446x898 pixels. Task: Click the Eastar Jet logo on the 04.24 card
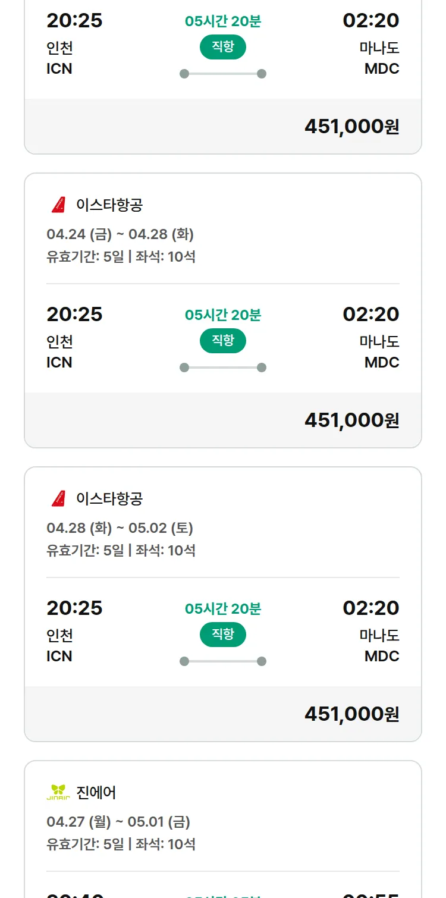click(x=58, y=205)
